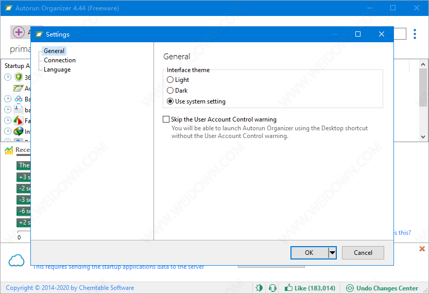429x294 pixels.
Task: Click the search field in main window
Action: [400, 34]
